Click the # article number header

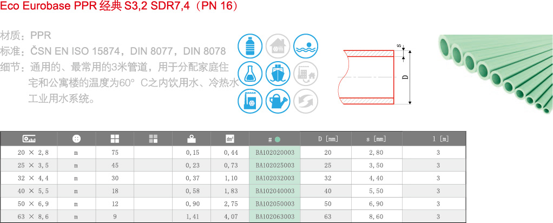coord(275,140)
